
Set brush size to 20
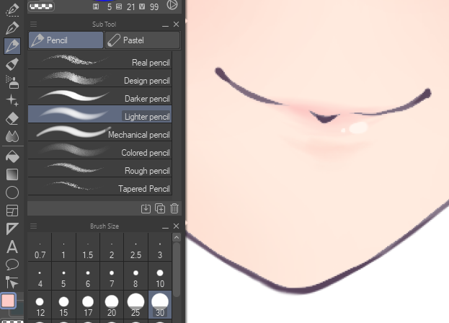(x=112, y=305)
